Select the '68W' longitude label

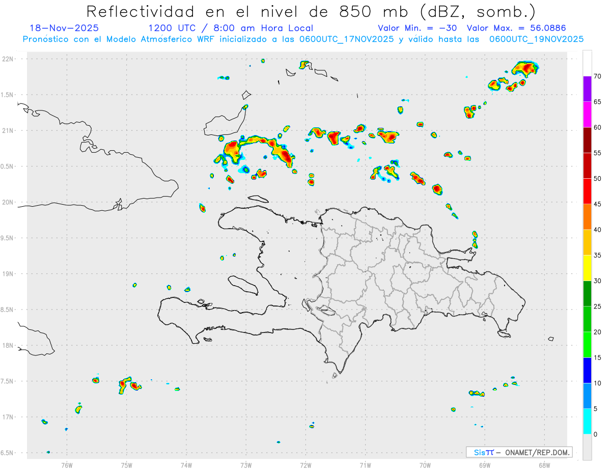544,464
